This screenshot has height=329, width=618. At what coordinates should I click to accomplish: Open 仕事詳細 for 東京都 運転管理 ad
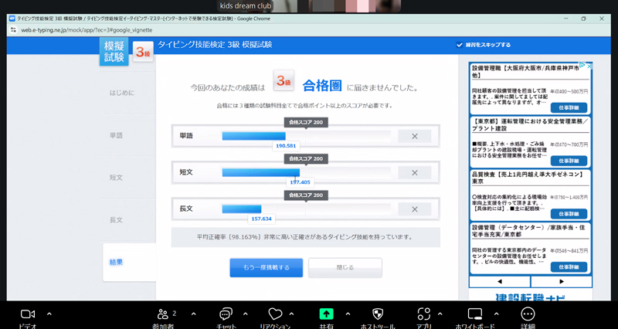(x=569, y=161)
